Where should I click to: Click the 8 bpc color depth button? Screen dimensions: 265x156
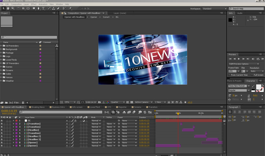16,103
